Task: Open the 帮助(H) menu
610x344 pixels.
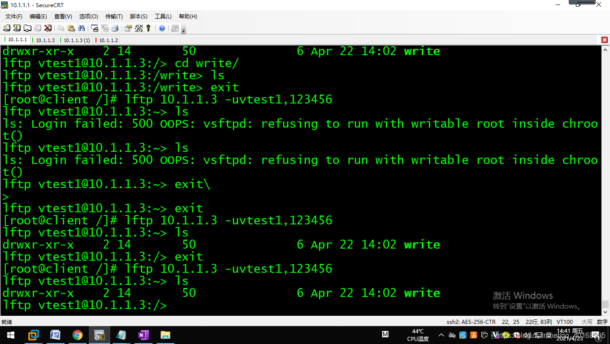Action: coord(188,17)
